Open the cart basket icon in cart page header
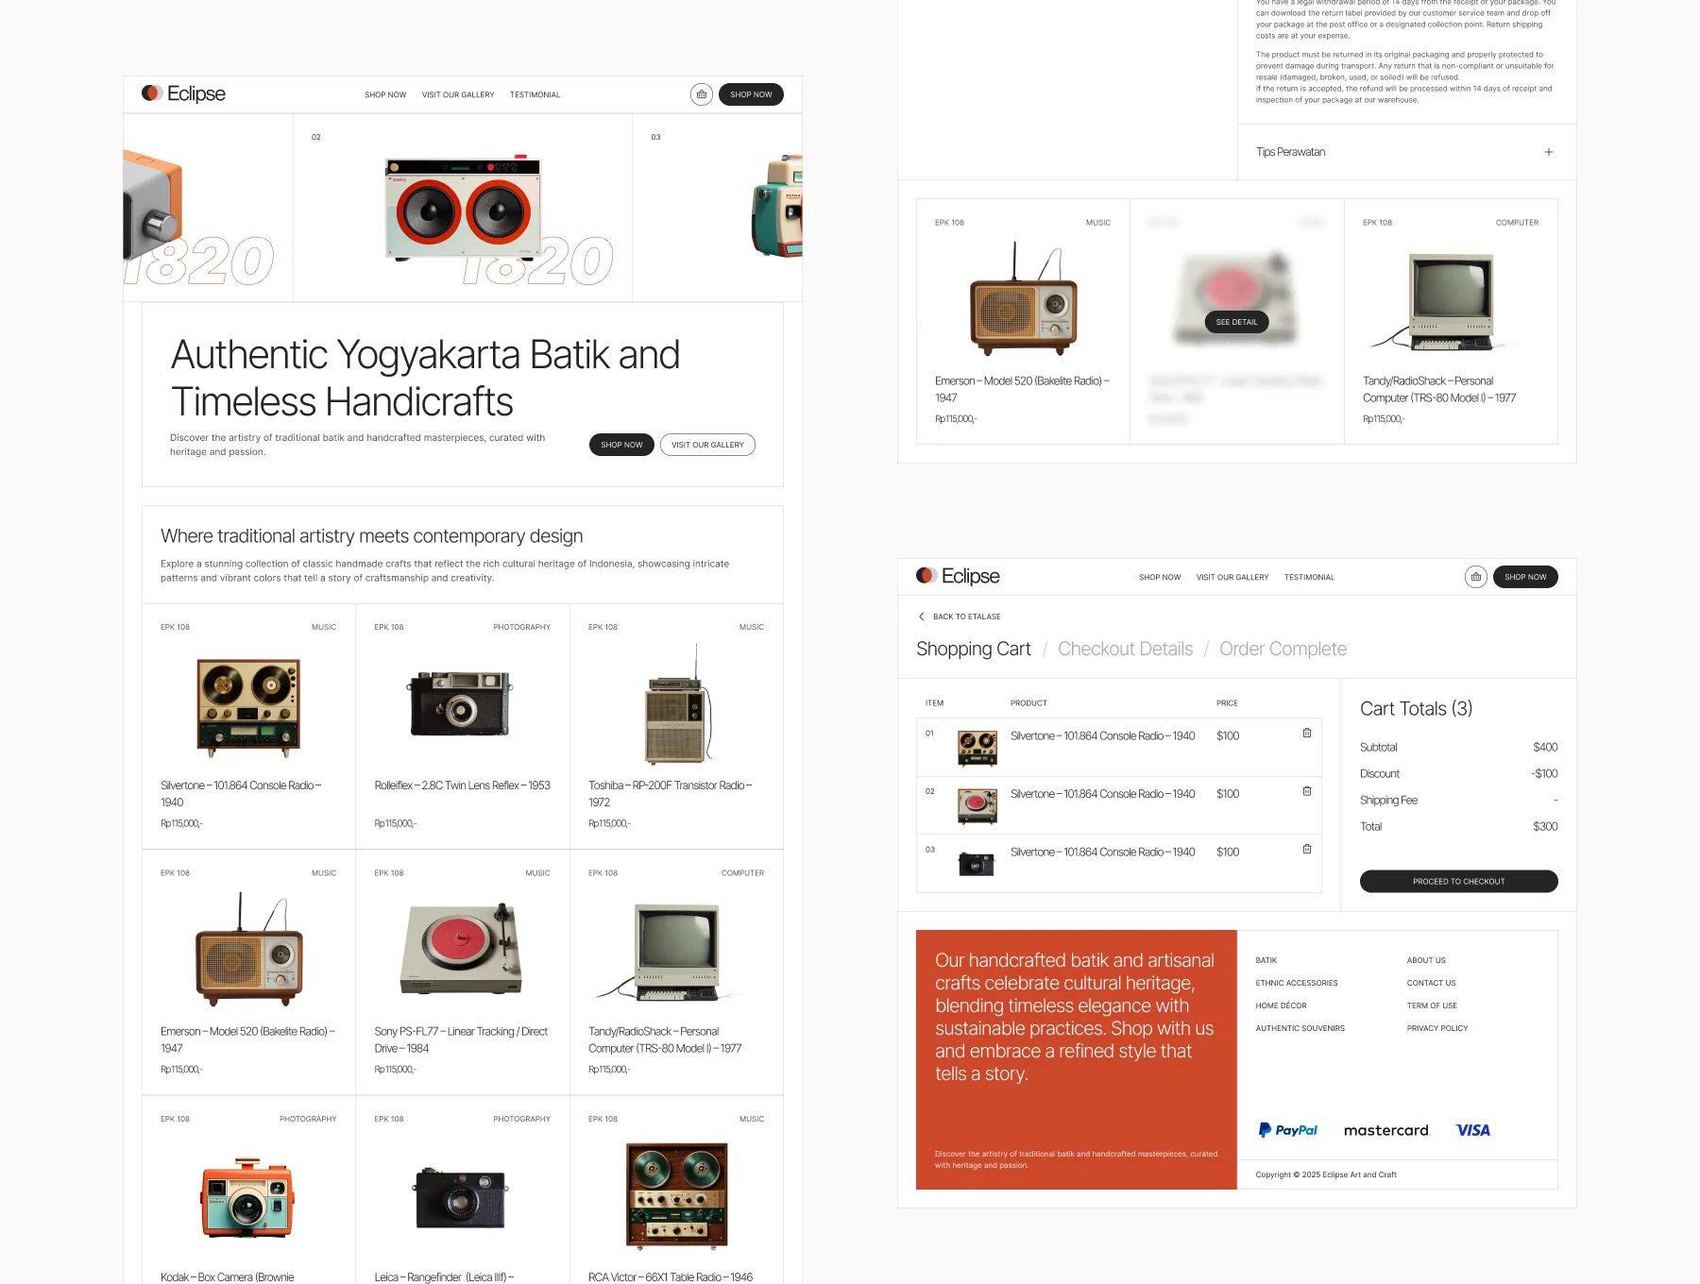 [1476, 577]
